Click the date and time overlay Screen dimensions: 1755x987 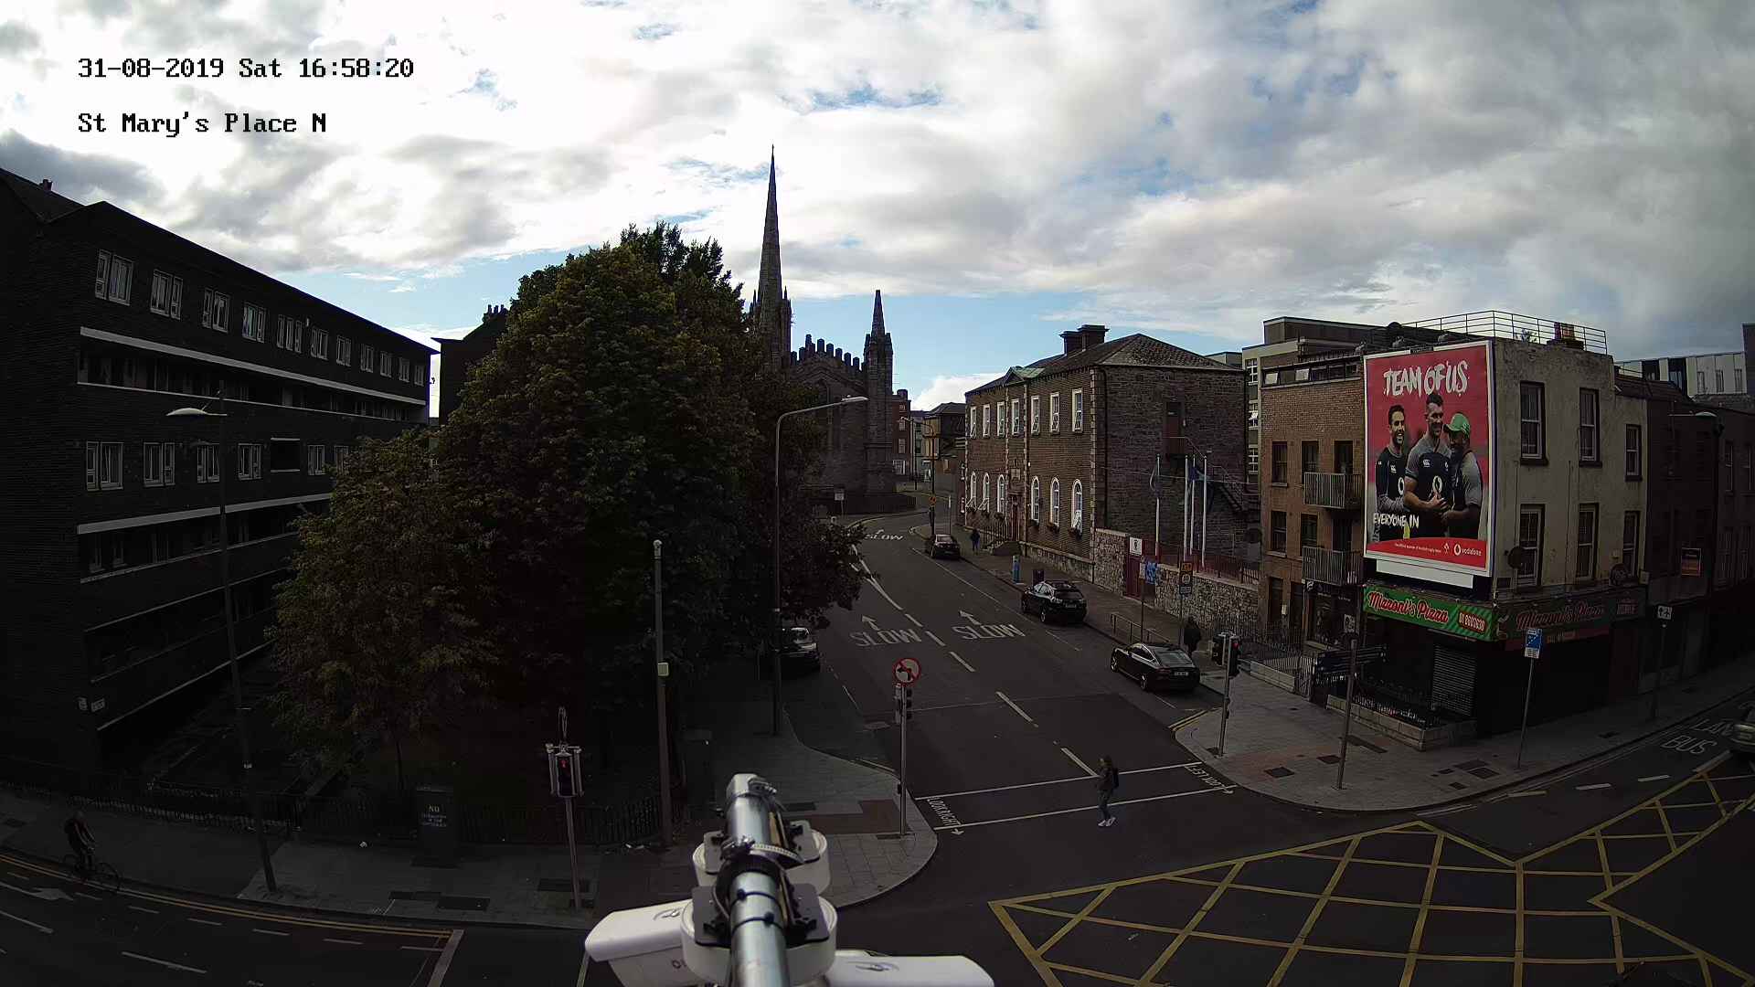(x=245, y=69)
